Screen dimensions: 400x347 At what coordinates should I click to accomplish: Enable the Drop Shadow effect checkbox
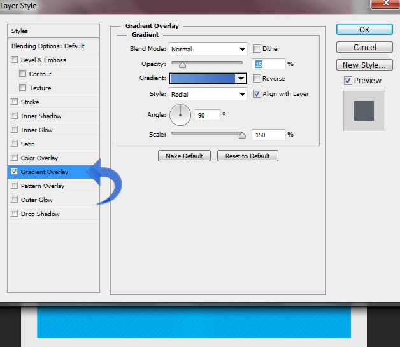tap(14, 214)
